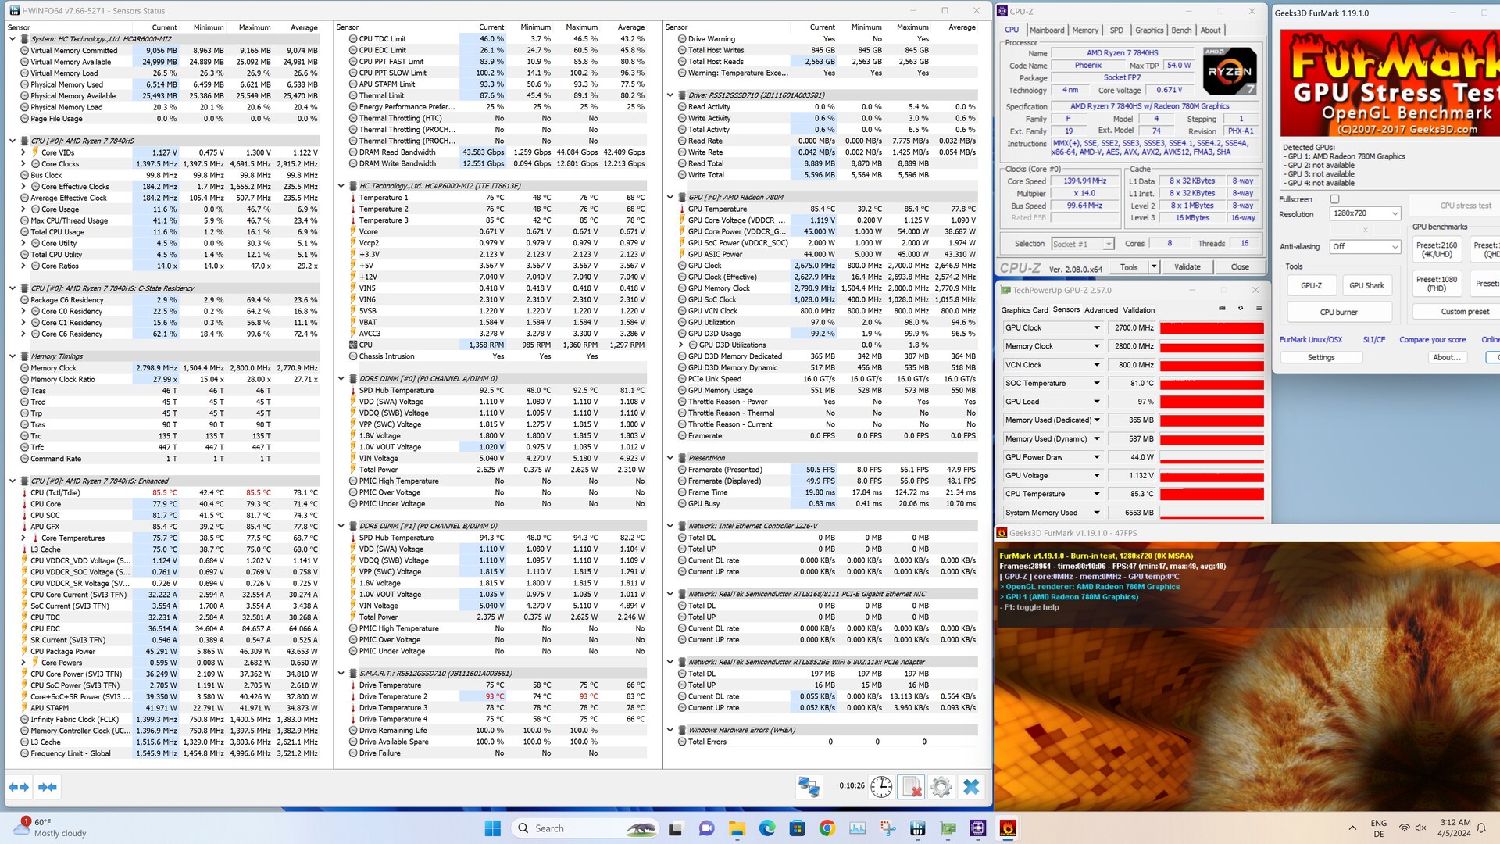This screenshot has height=844, width=1500.
Task: Toggle the FurMark Fullscreen checkbox
Action: 1334,199
